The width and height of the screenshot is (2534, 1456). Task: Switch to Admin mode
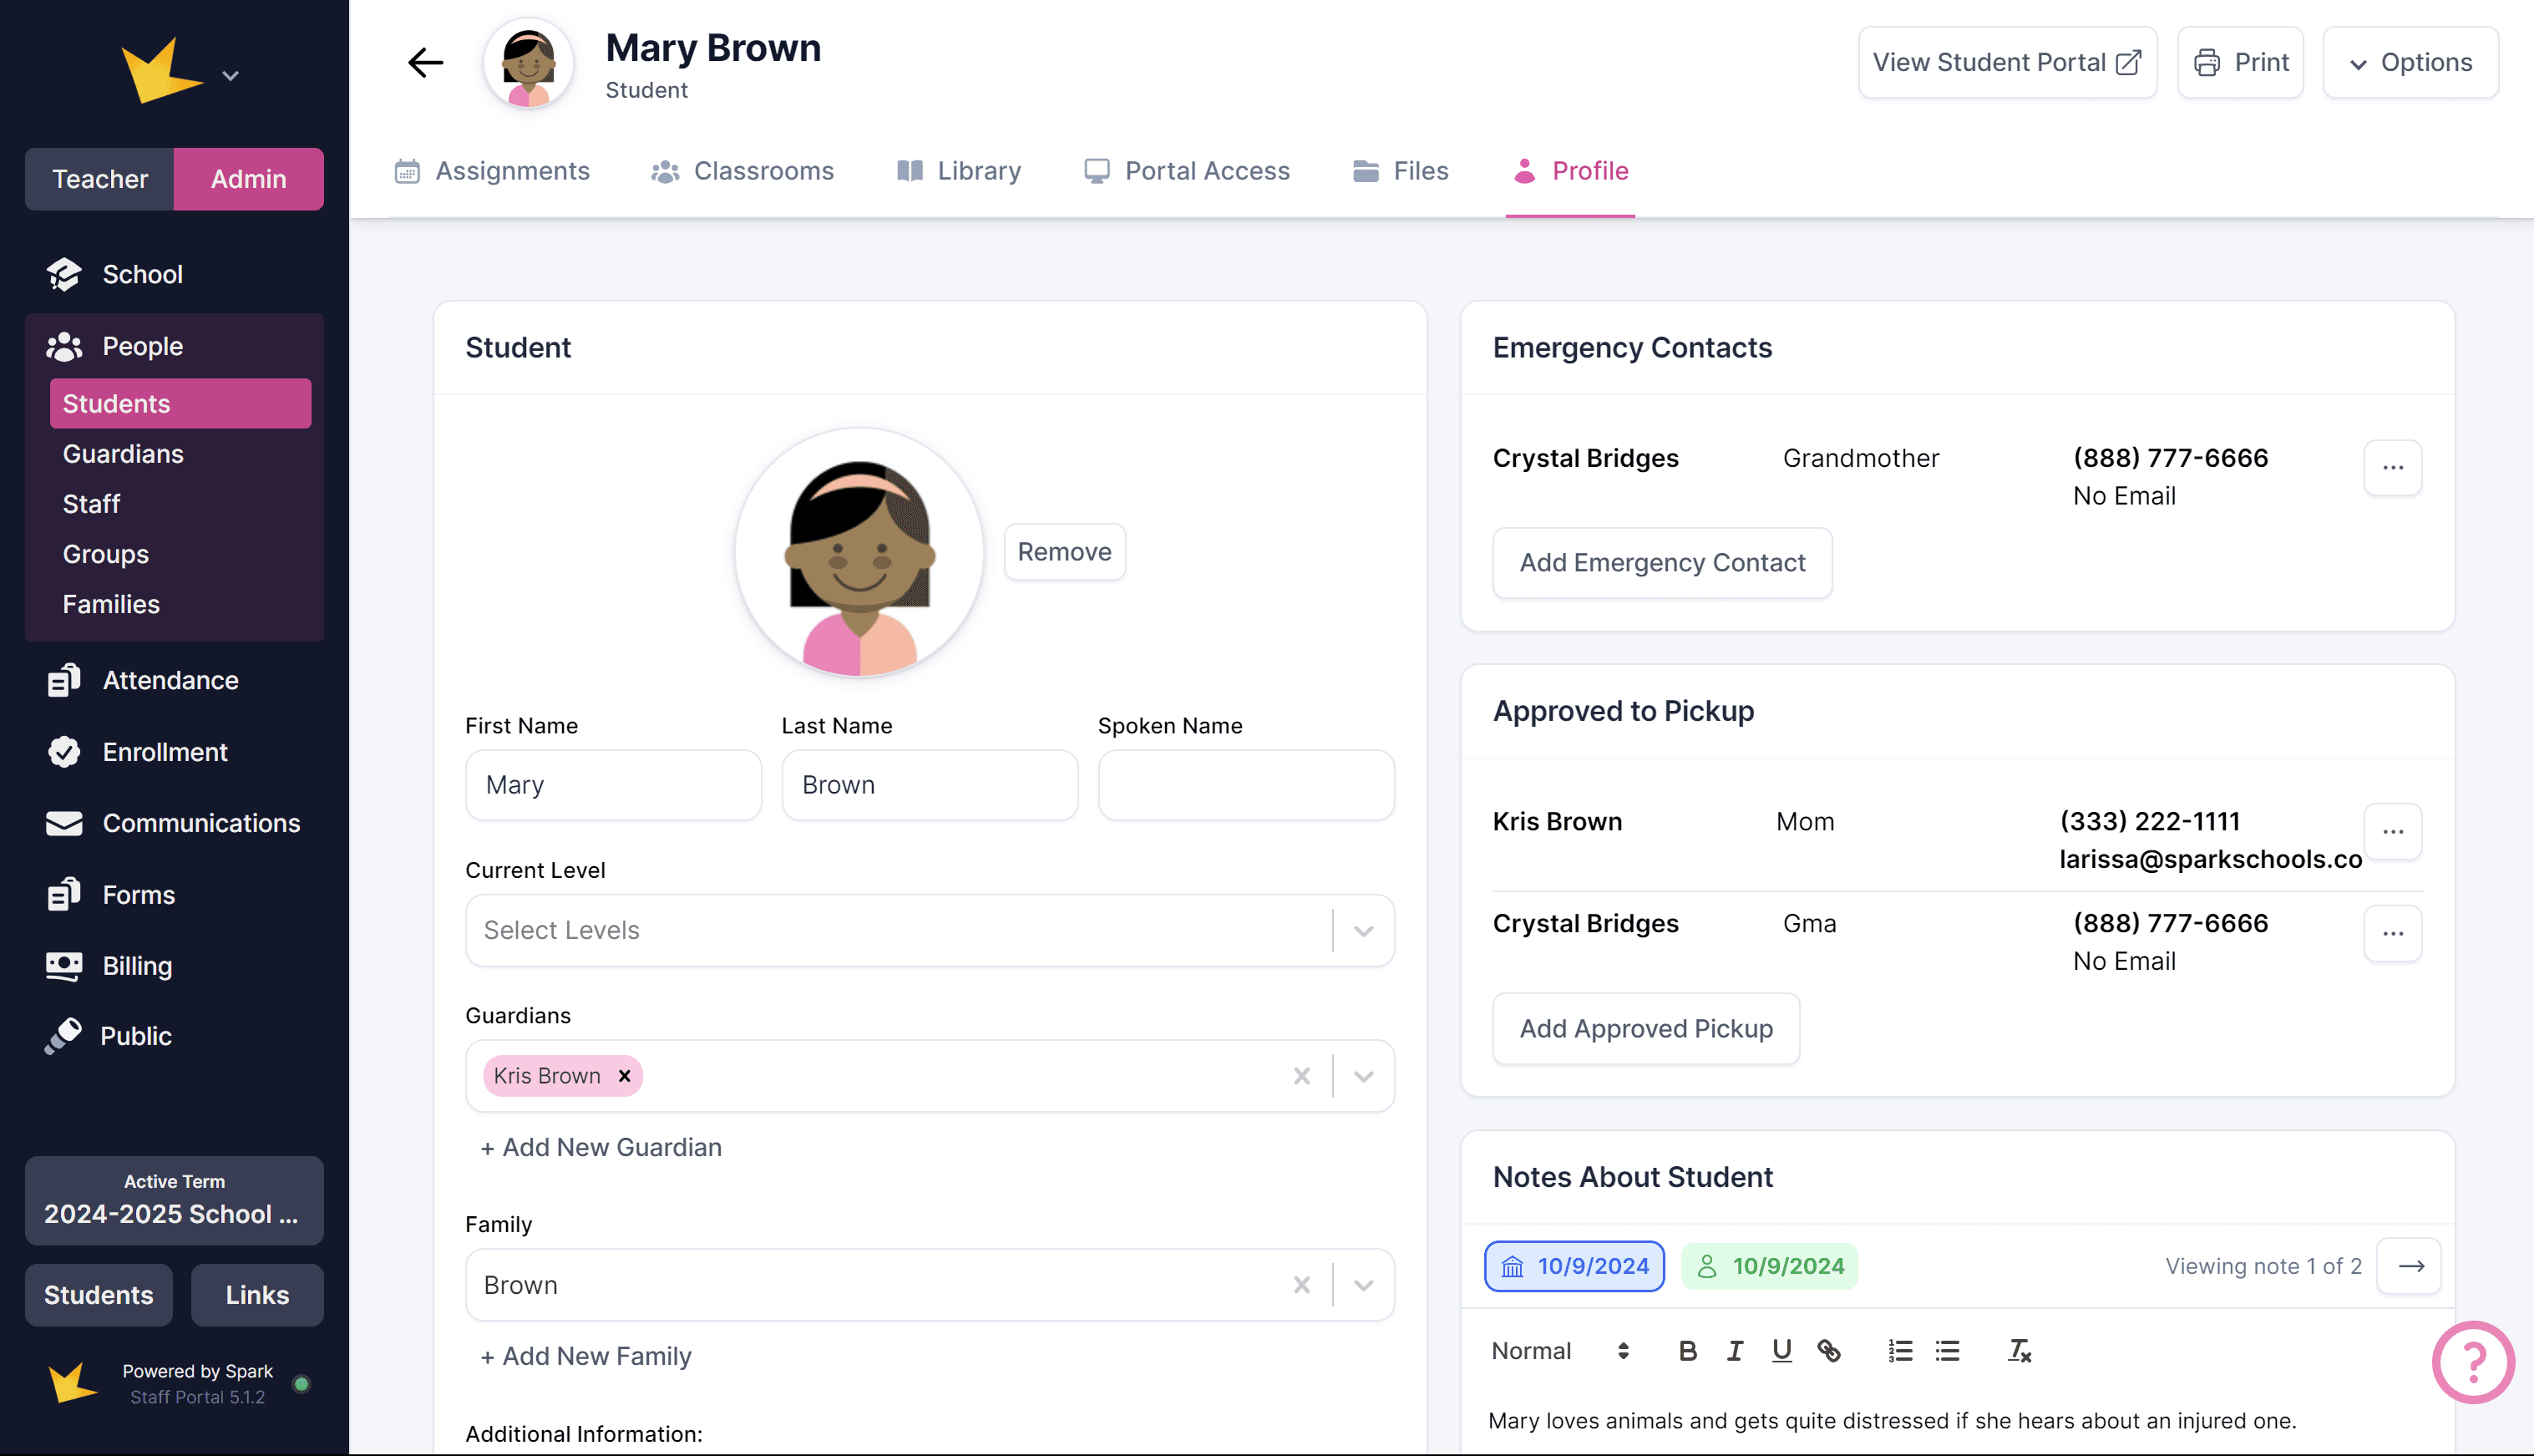[x=248, y=179]
